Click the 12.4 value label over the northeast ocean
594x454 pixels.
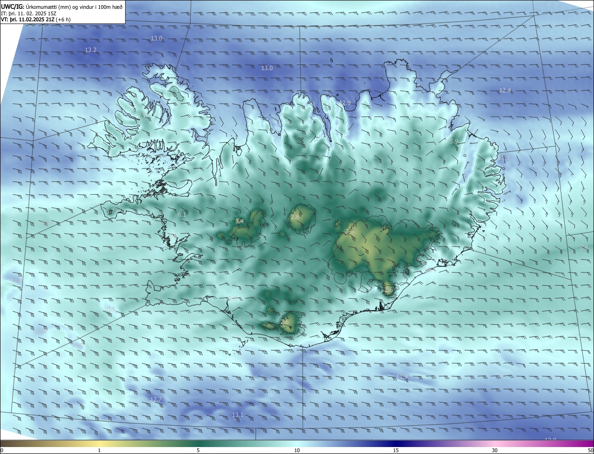click(505, 91)
